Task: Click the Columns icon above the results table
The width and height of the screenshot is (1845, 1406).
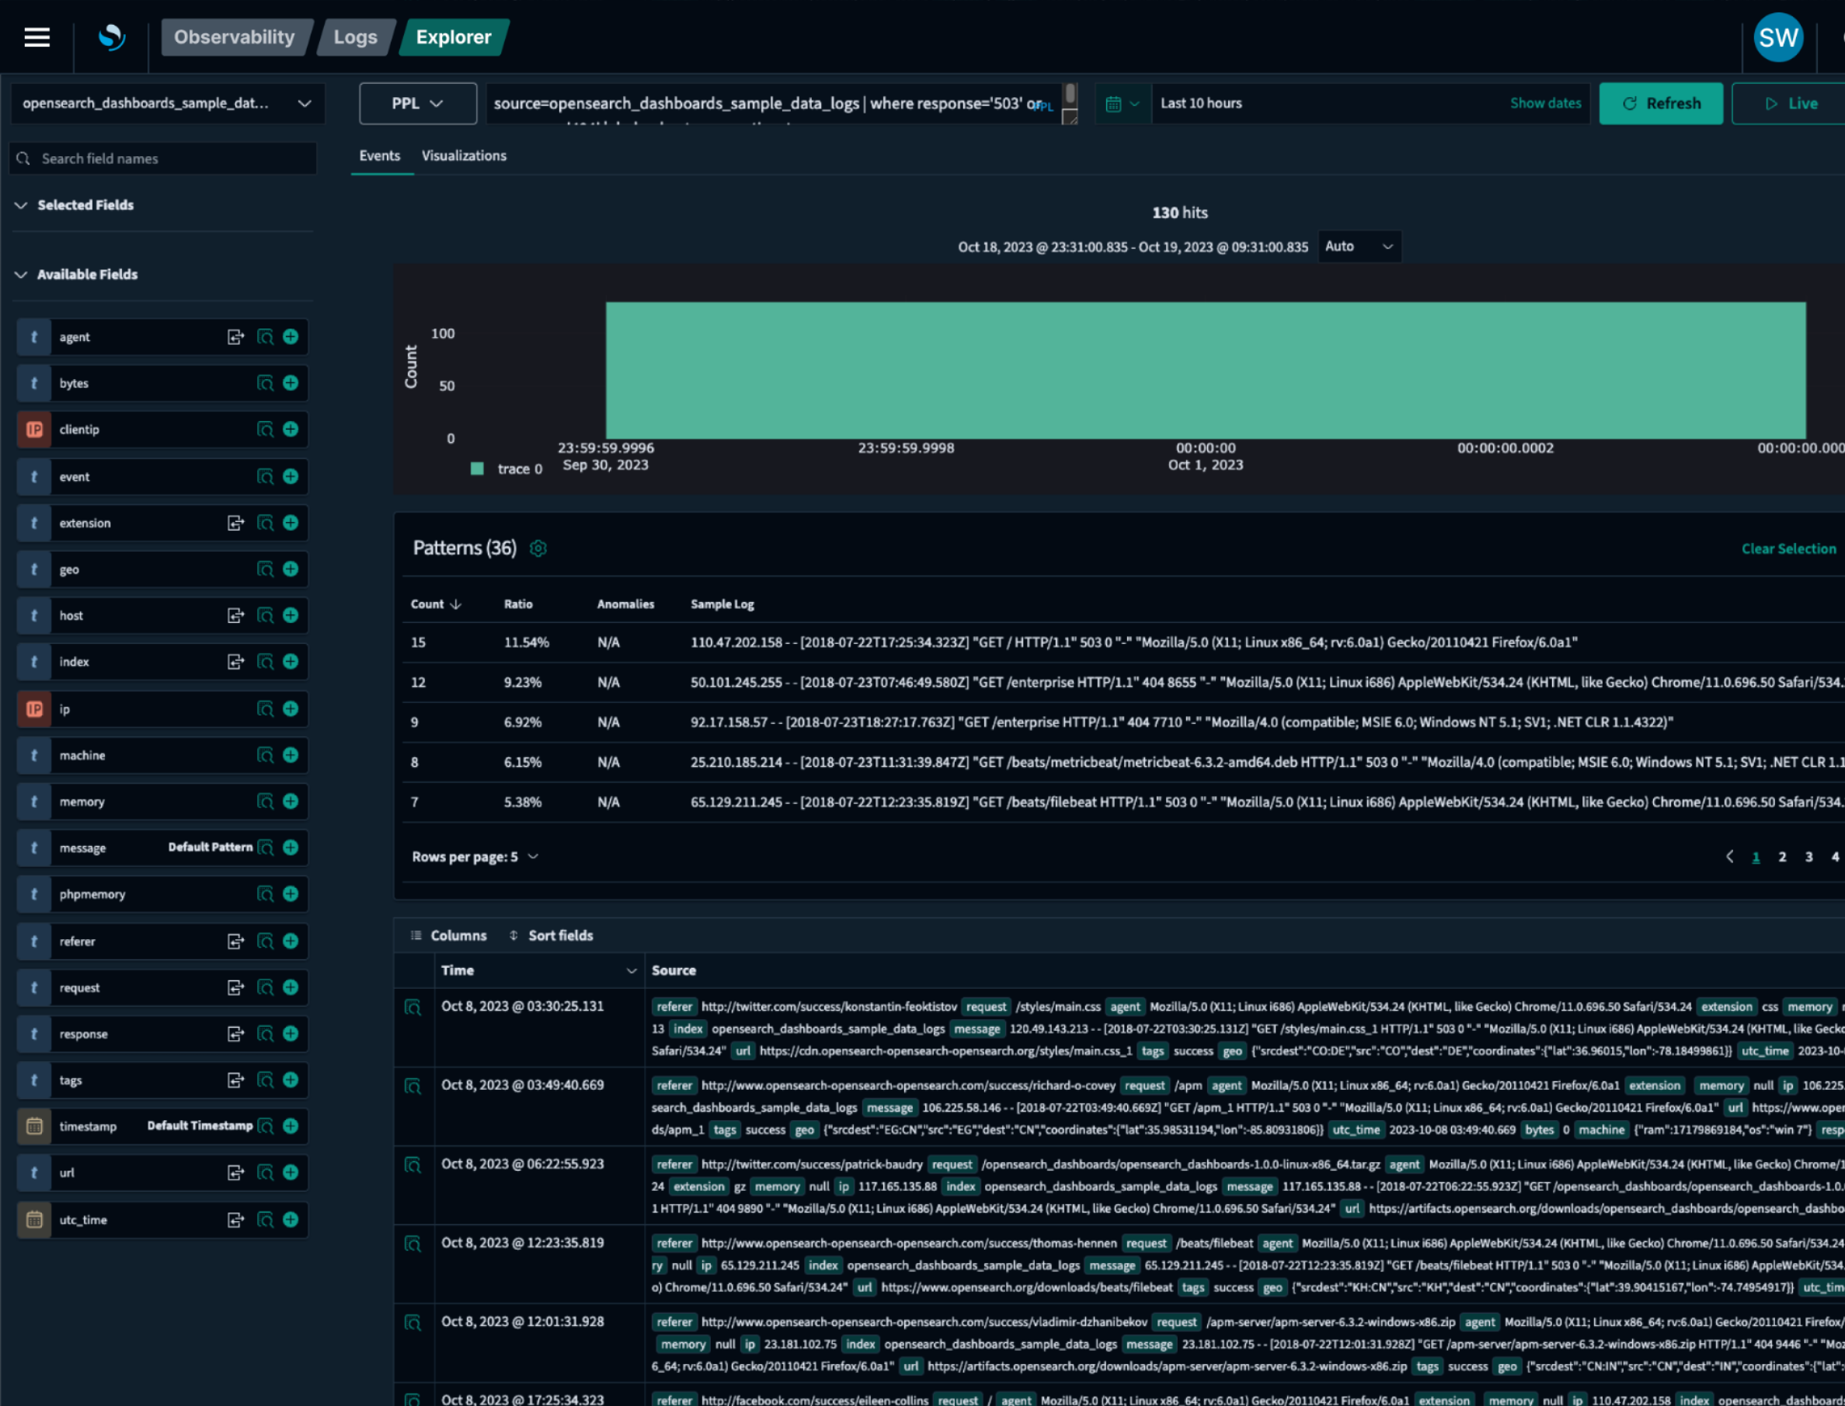Action: pyautogui.click(x=416, y=934)
